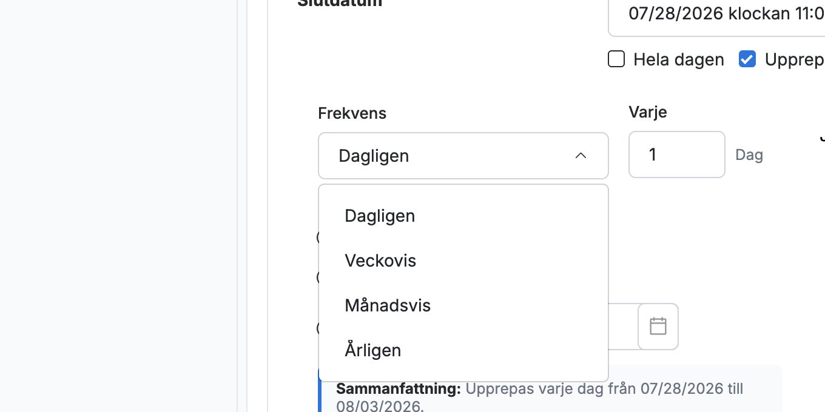Click the Slutdatum field showing 07/28/2026
The height and width of the screenshot is (412, 825).
[x=716, y=14]
